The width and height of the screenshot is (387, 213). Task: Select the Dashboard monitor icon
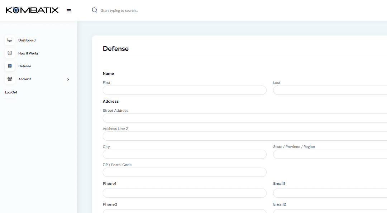pyautogui.click(x=10, y=40)
